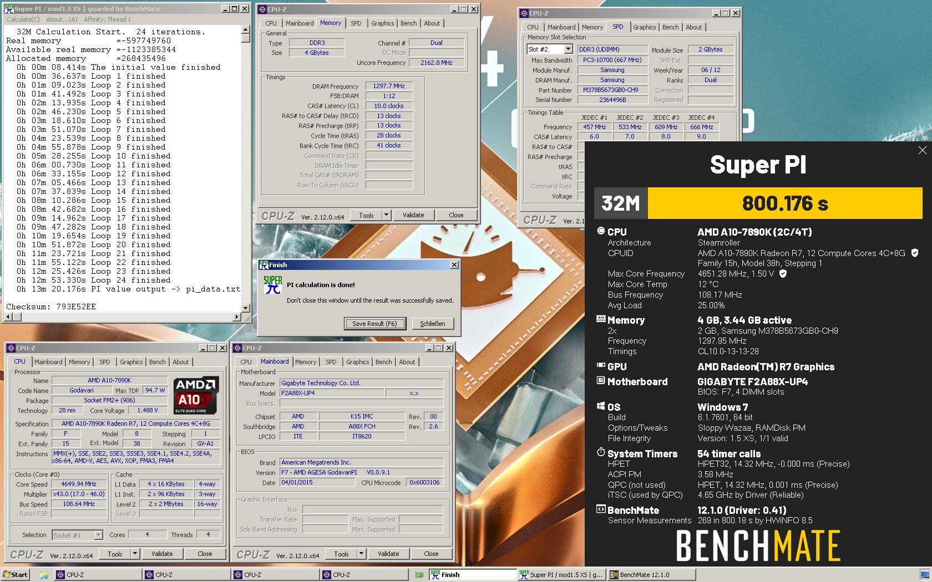Click the CPU chip icon in BenchMate panel
Viewport: 932px width, 582px height.
[x=600, y=232]
